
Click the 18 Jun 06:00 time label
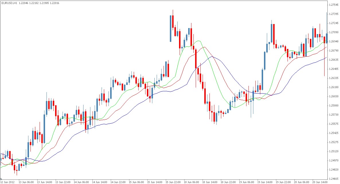pyautogui.click(x=191, y=182)
